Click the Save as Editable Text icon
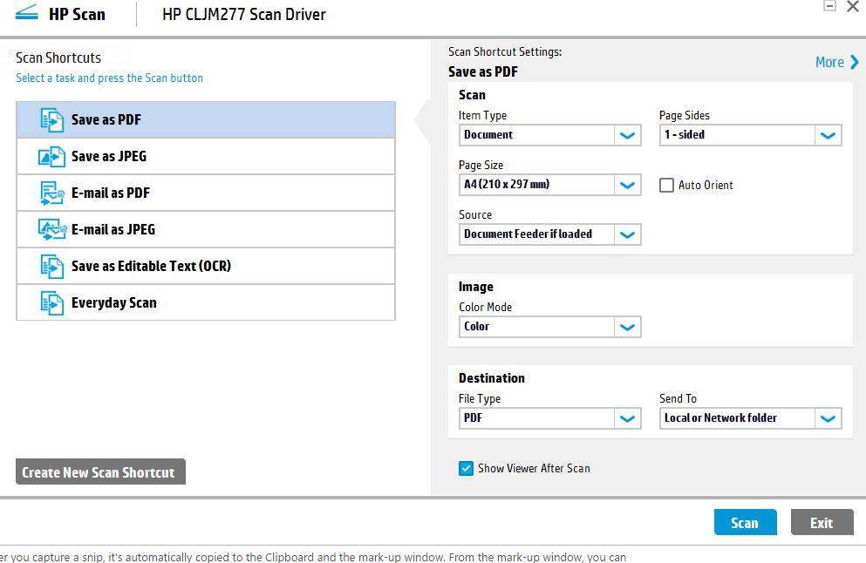 coord(52,267)
